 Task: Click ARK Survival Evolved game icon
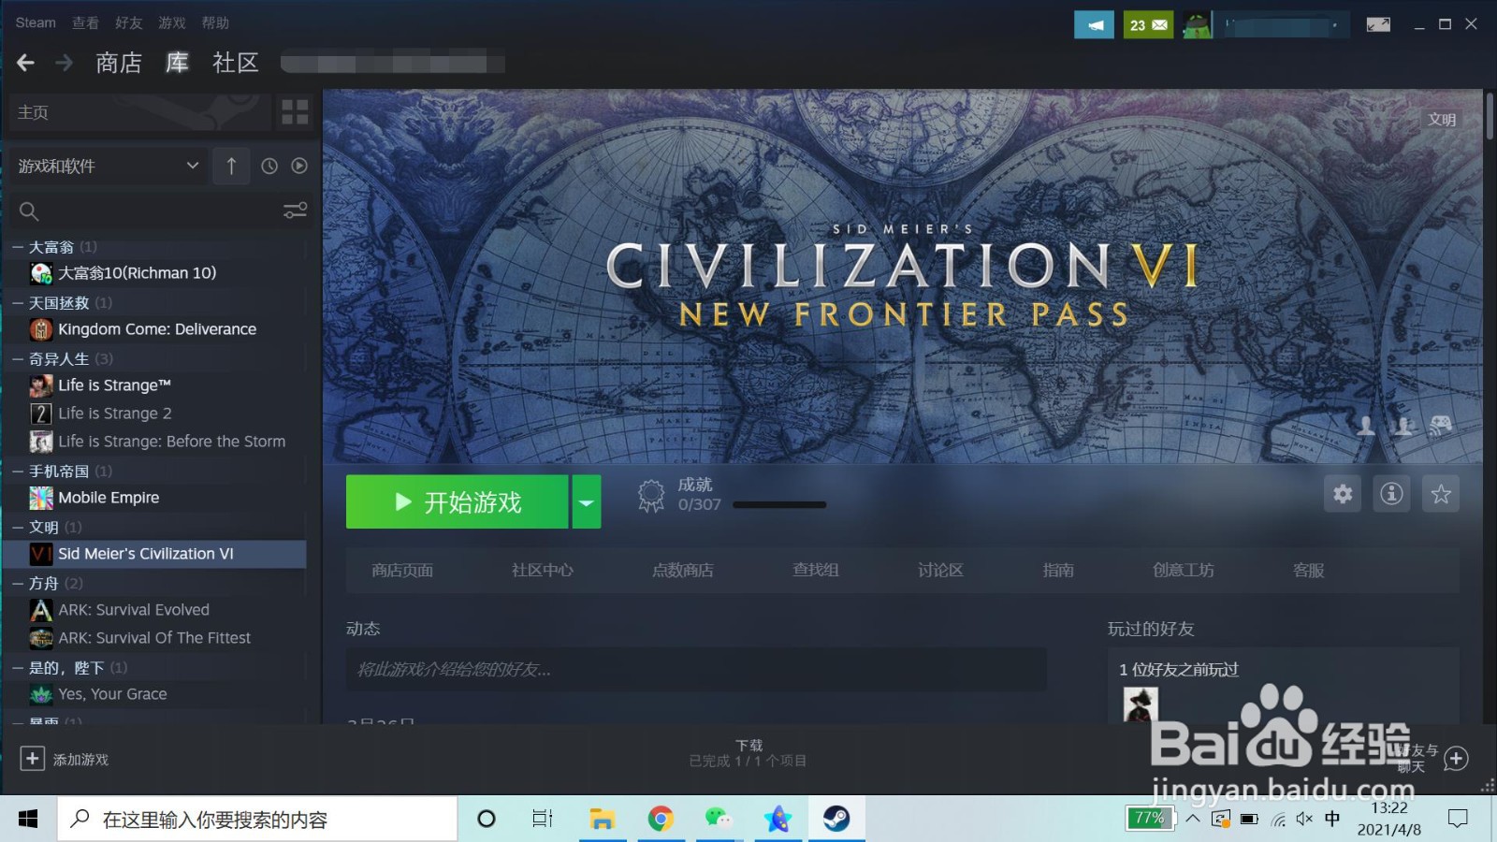click(41, 610)
